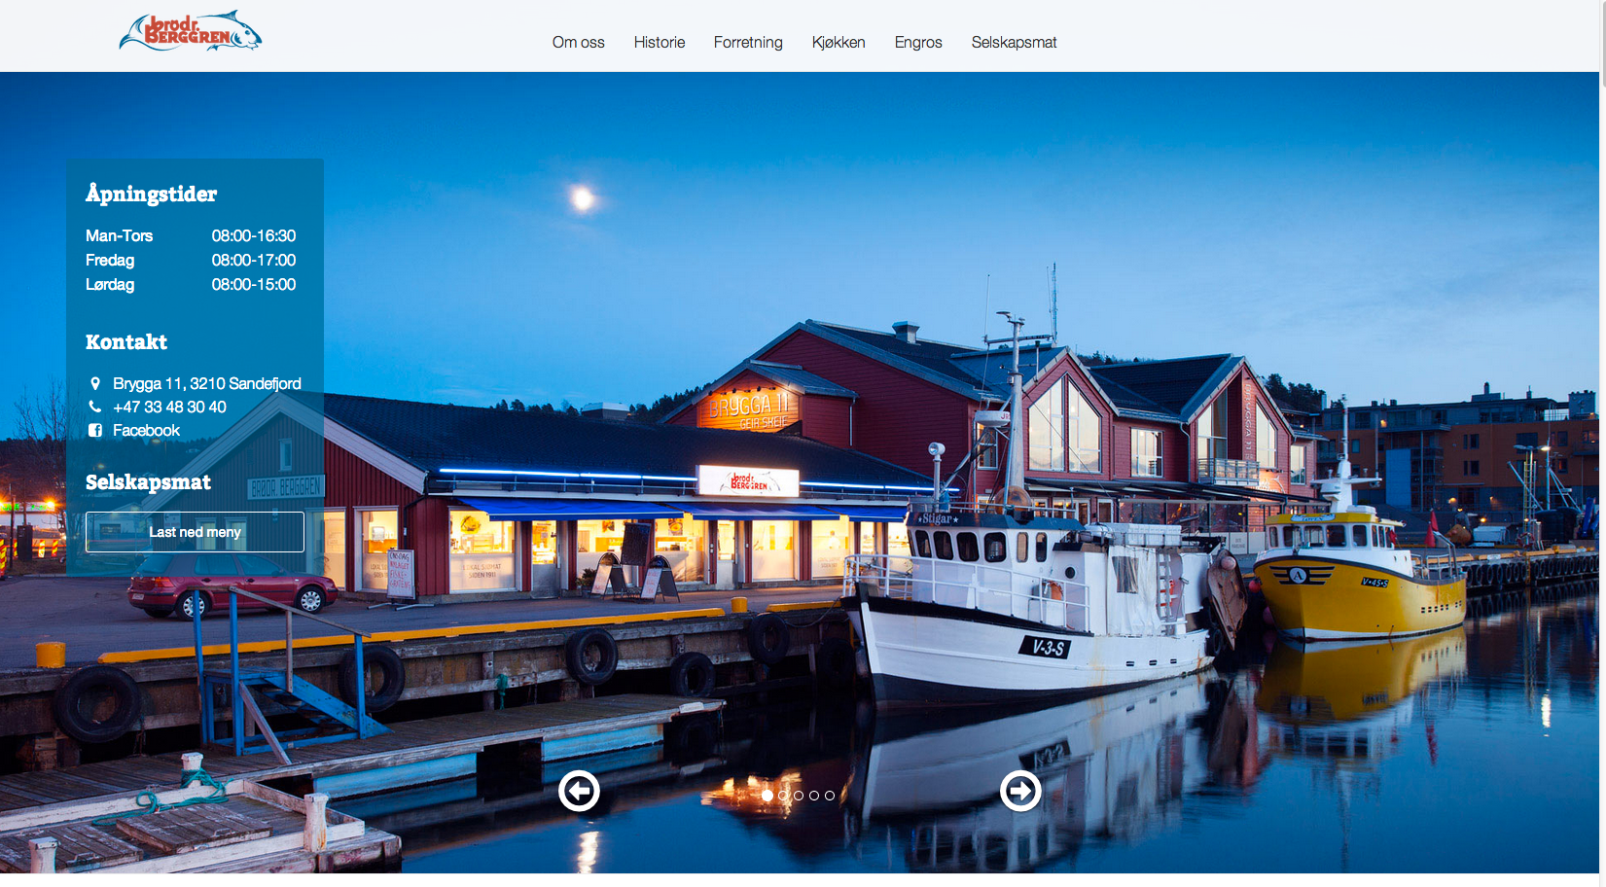The width and height of the screenshot is (1606, 887).
Task: Advance slideshow with right arrow icon
Action: (1020, 791)
